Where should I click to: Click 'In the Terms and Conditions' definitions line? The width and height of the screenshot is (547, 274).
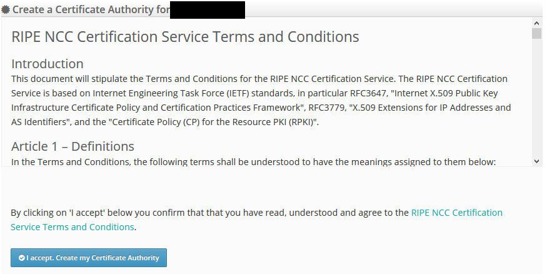(253, 162)
